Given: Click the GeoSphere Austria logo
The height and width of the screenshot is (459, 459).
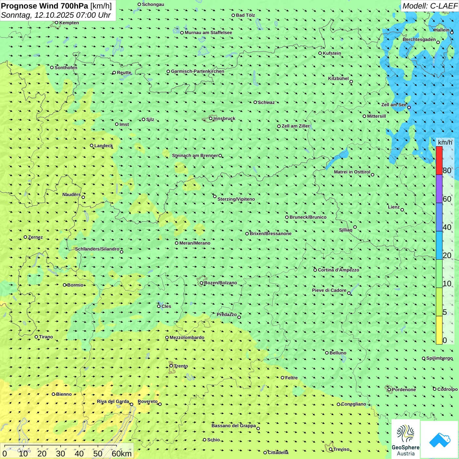Looking at the screenshot, I should 406,439.
